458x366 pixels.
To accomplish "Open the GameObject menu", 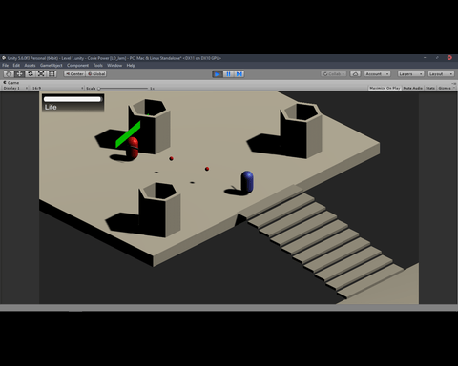I will pos(52,66).
